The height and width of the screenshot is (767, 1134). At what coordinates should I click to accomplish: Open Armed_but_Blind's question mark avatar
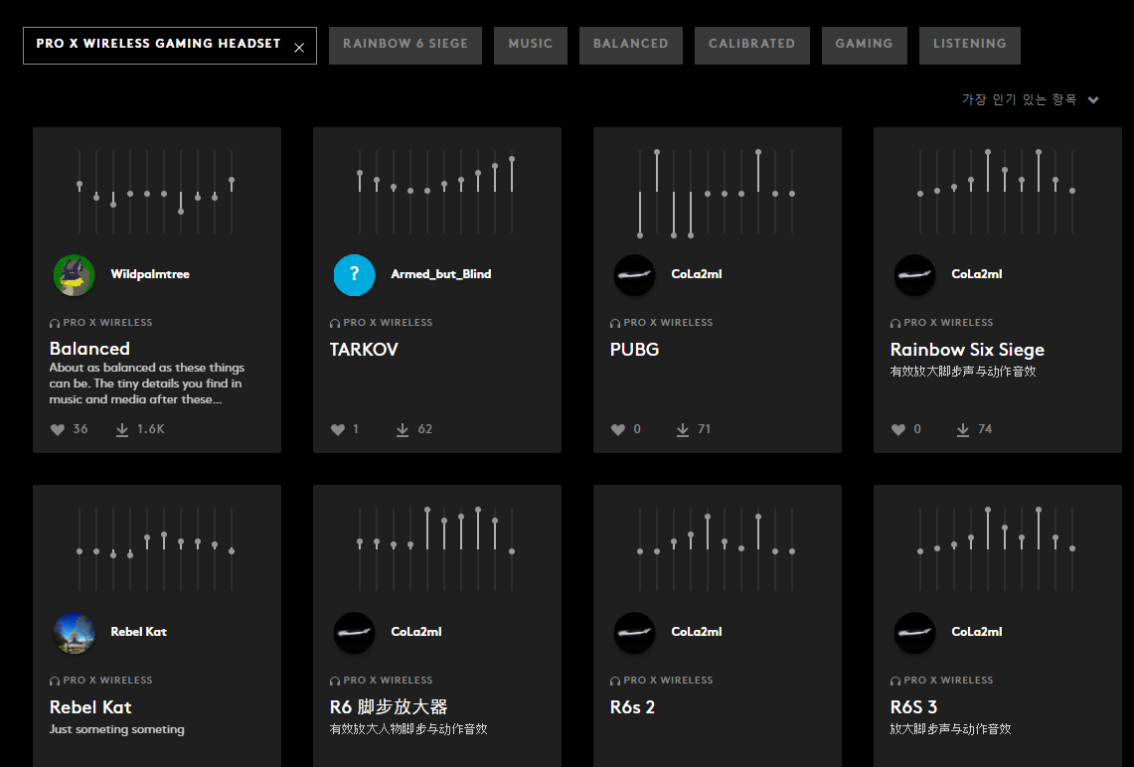355,274
